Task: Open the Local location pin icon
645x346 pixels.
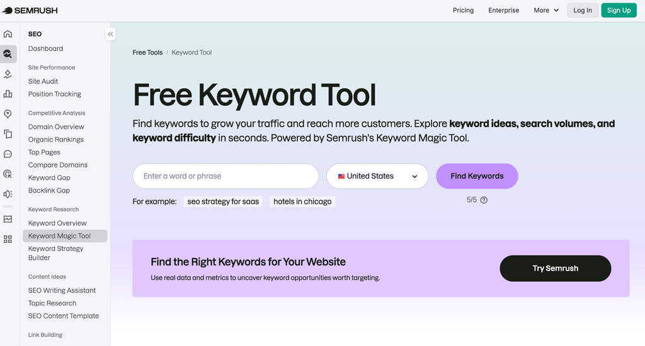Action: [x=8, y=114]
